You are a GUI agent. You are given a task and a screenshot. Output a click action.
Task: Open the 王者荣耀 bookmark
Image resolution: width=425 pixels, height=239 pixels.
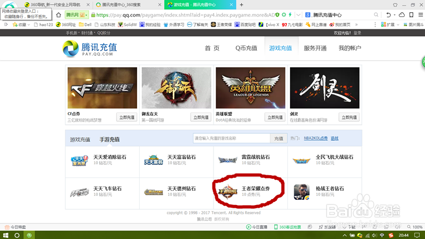pos(222,24)
